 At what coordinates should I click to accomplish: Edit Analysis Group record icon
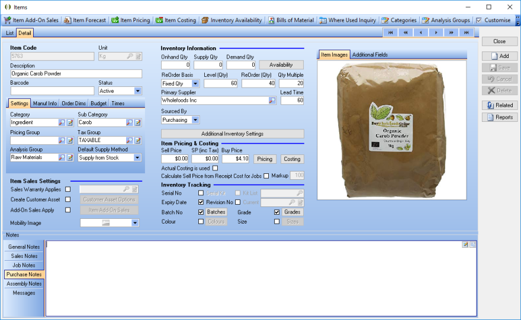pos(70,157)
